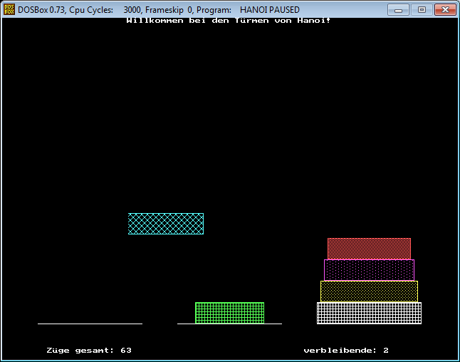
Task: Click the empty black area above the left peg
Action: (90, 178)
